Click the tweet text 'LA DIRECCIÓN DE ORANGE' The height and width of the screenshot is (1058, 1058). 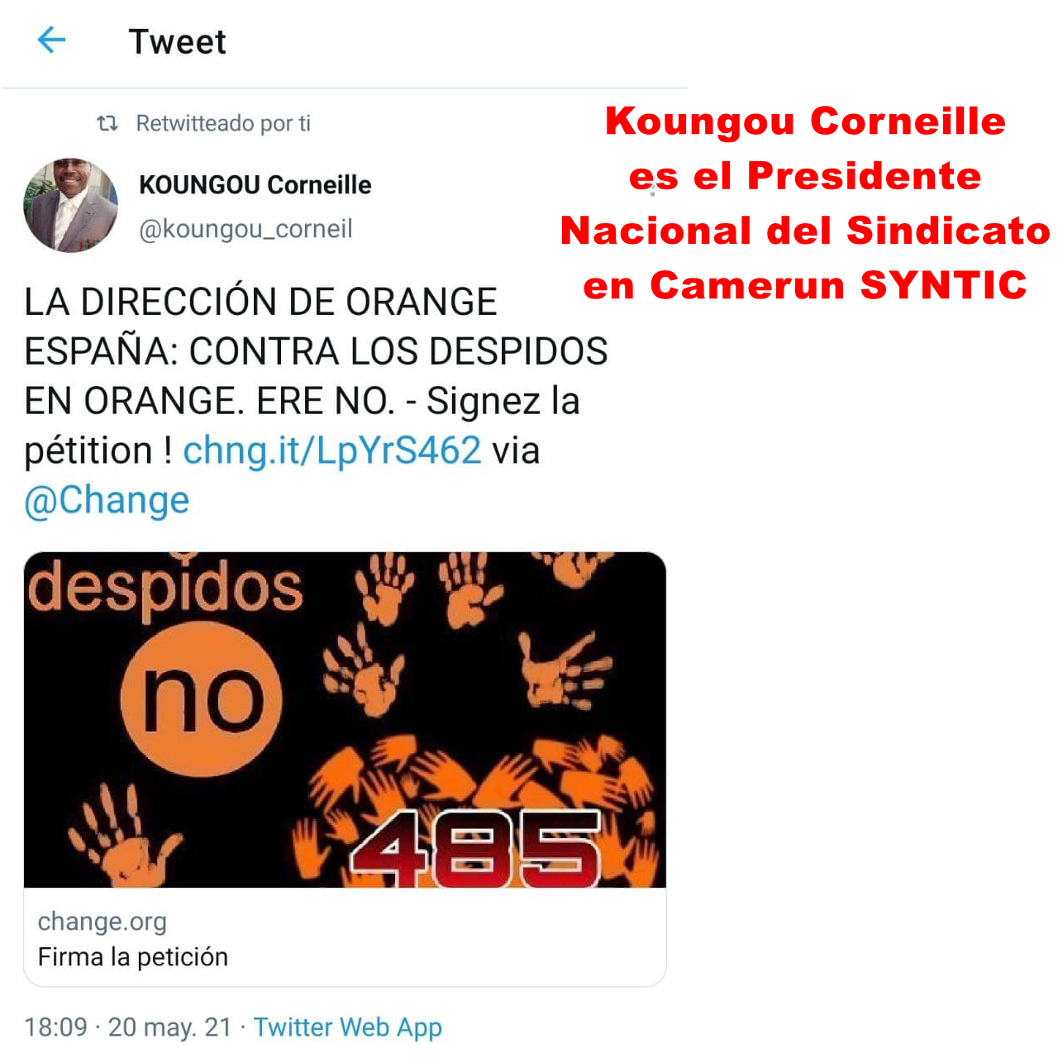coord(260,302)
